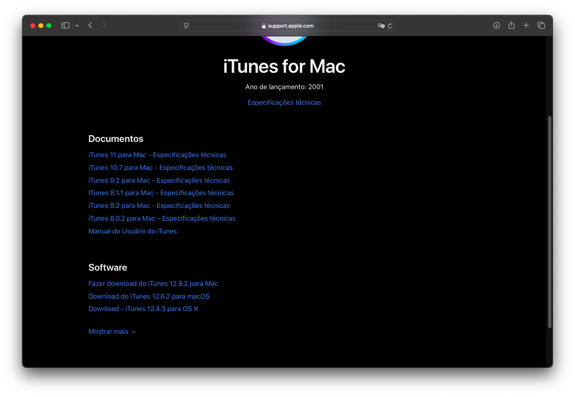Open a new tab
The image size is (575, 397).
click(526, 26)
